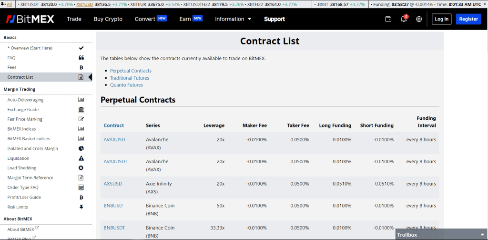Open the settings gear icon
The image size is (488, 240).
[419, 19]
